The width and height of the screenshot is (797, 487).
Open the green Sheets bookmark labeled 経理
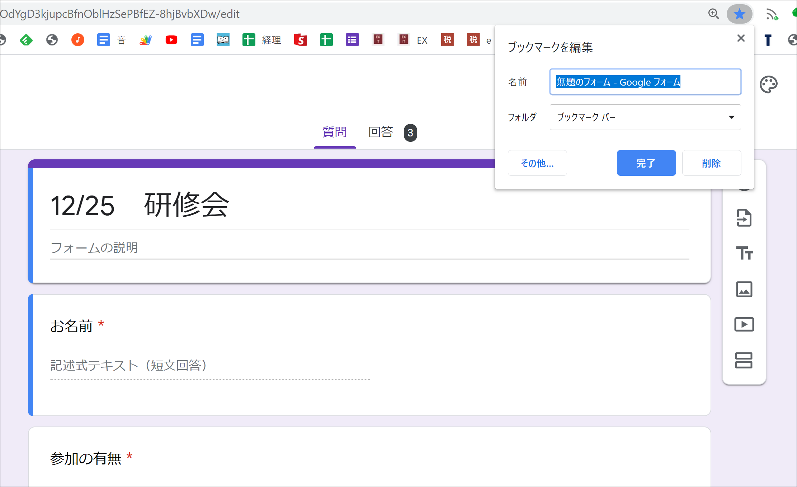(262, 40)
